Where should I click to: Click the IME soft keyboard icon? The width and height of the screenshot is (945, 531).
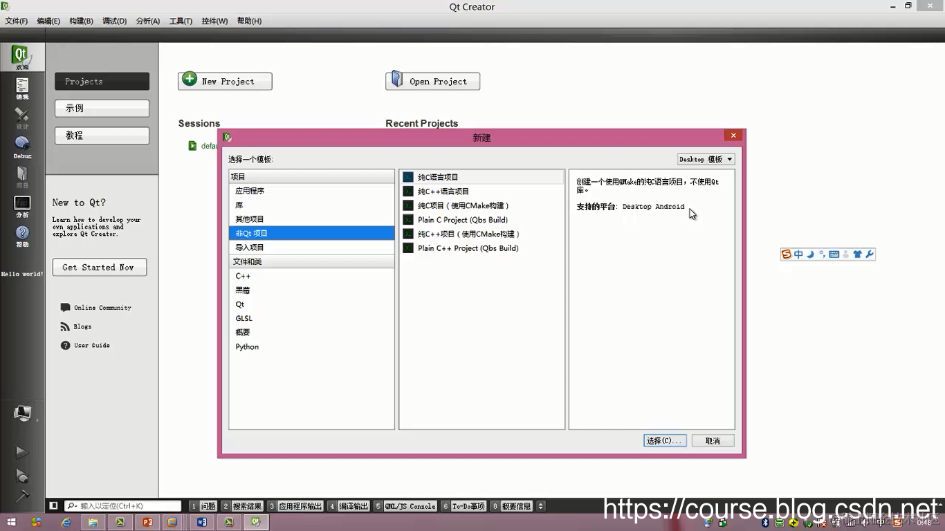pos(834,254)
